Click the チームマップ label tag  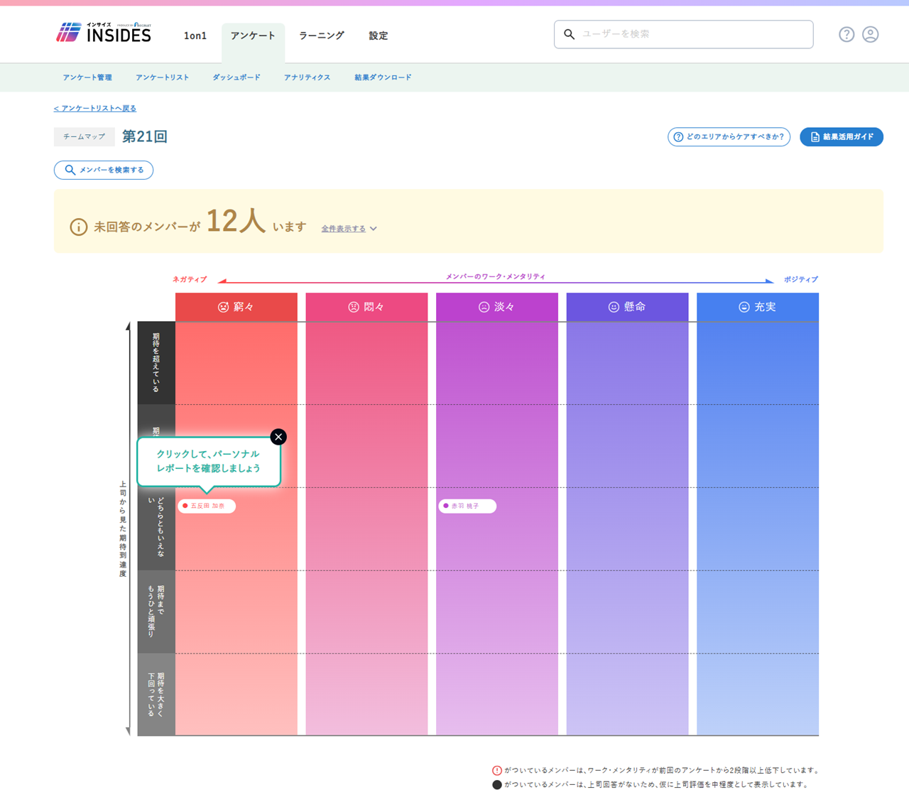coord(84,136)
